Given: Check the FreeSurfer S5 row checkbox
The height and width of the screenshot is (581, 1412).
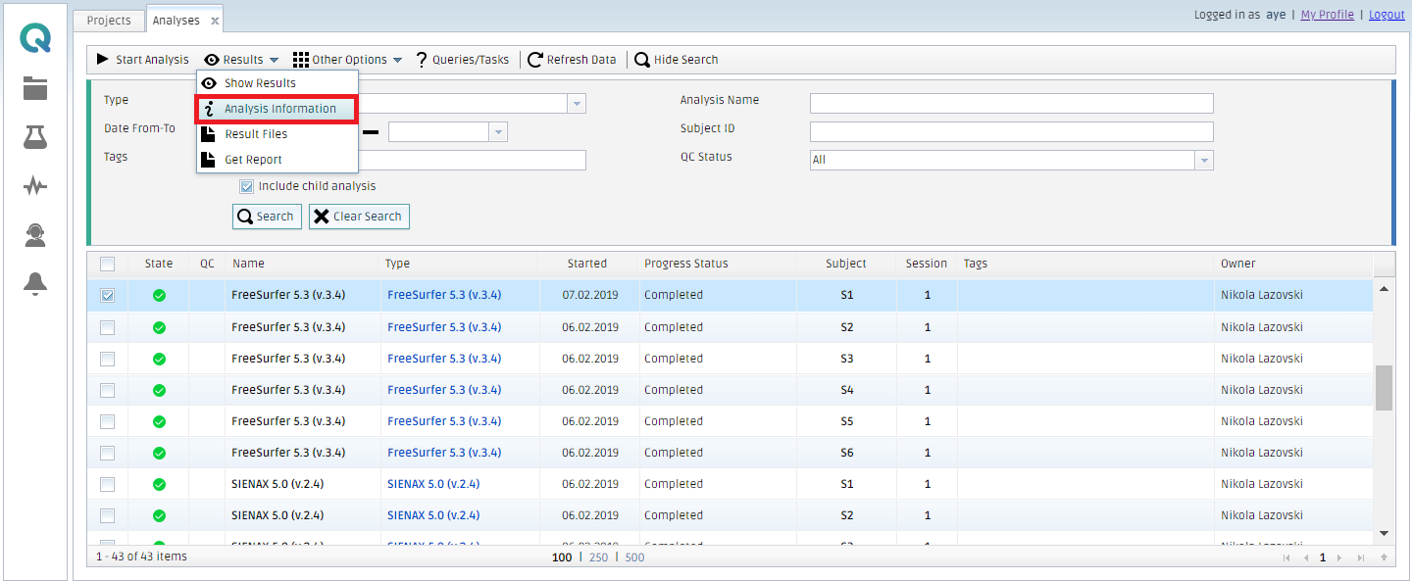Looking at the screenshot, I should click(107, 421).
